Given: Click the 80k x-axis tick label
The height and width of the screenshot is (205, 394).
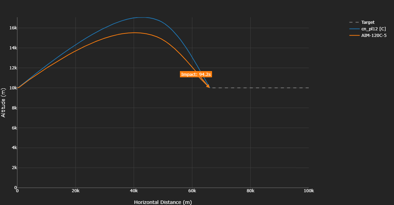Looking at the screenshot, I should [x=250, y=191].
